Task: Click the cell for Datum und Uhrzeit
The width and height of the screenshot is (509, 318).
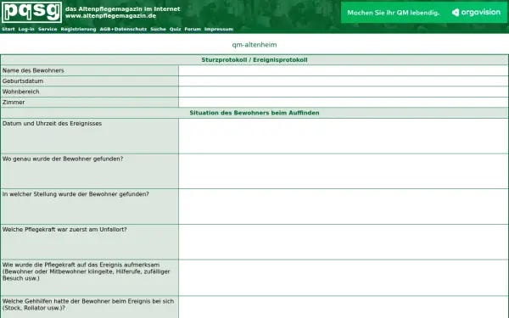Action: [x=343, y=136]
